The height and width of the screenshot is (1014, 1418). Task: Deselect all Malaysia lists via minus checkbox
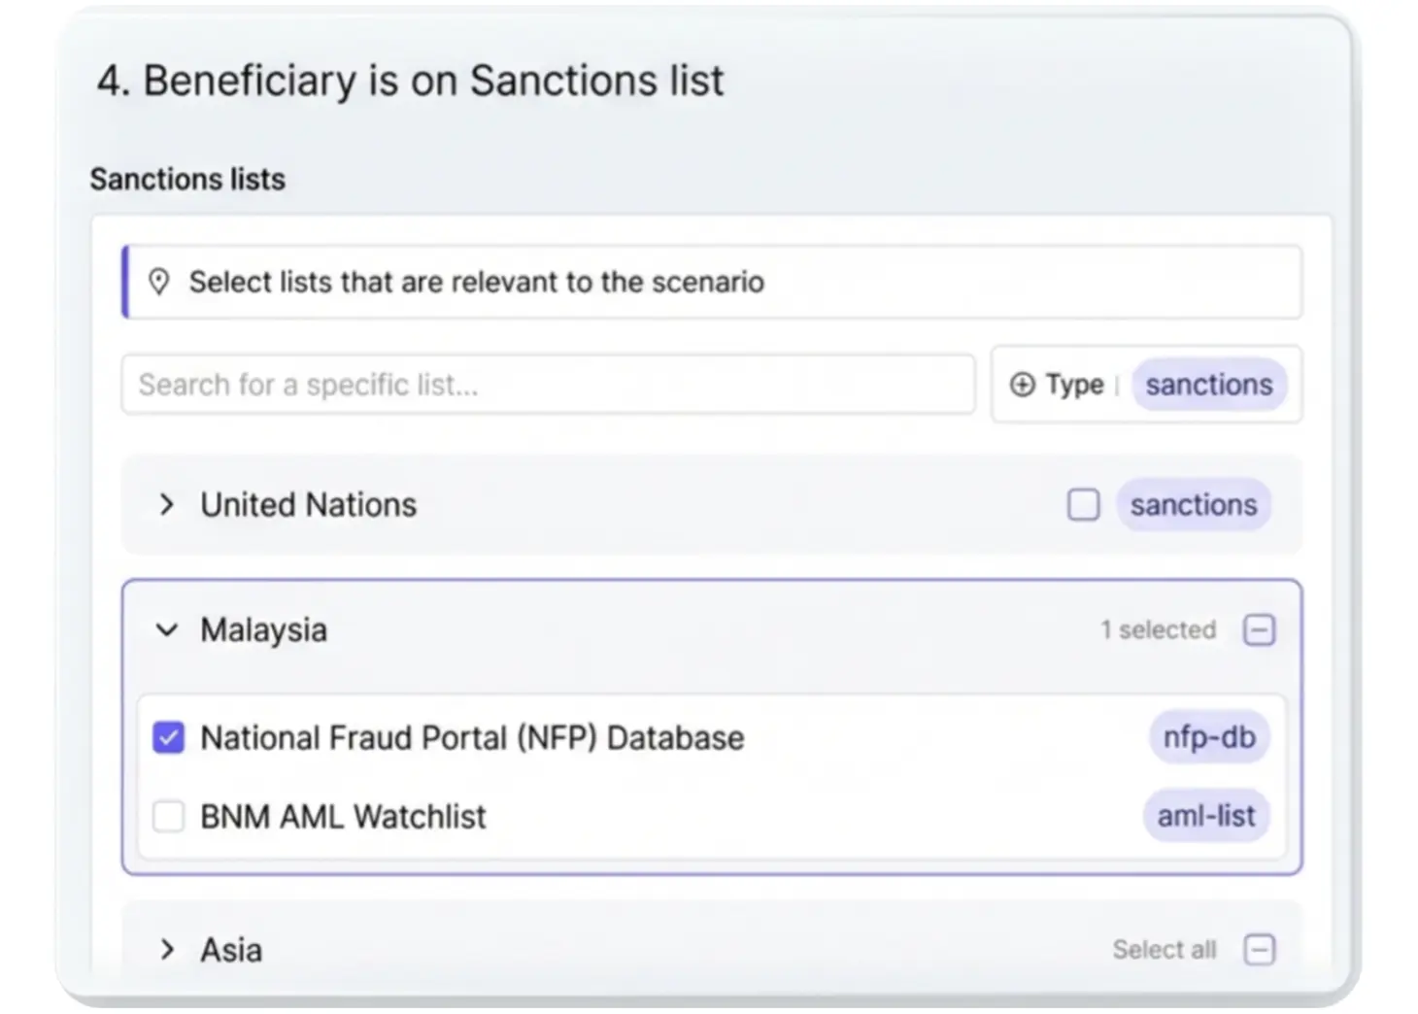pos(1259,630)
